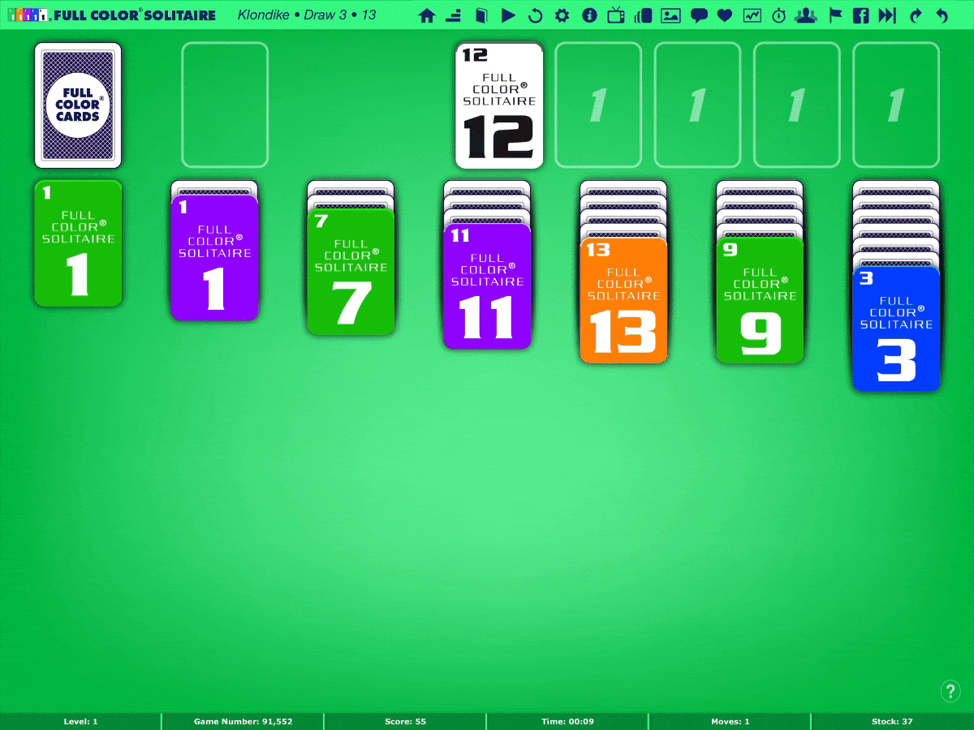The width and height of the screenshot is (974, 730).
Task: Click the TV icon in toolbar
Action: click(616, 15)
